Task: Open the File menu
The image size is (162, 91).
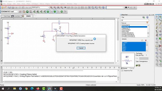Action: (x=4, y=4)
